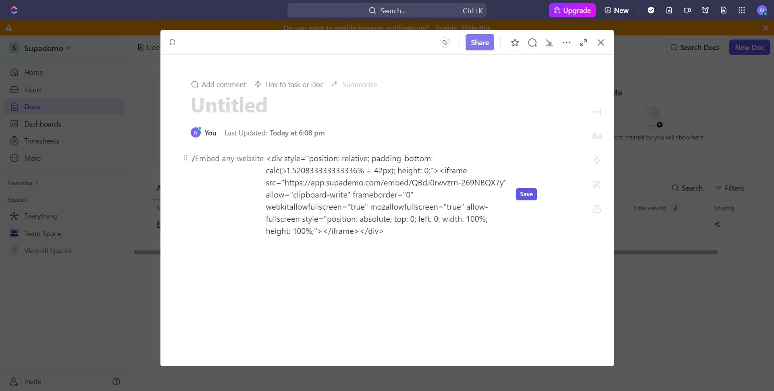Viewport: 774px width, 391px height.
Task: Expand the doc to full screen
Action: coord(583,42)
